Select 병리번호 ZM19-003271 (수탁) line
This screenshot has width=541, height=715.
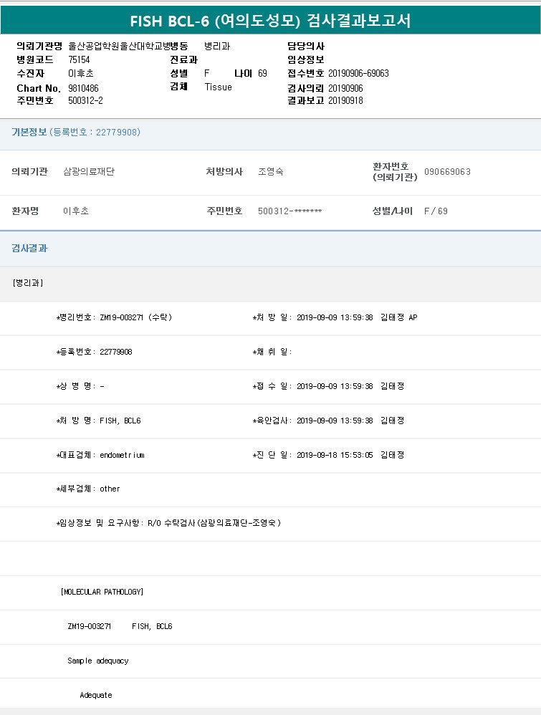click(114, 317)
